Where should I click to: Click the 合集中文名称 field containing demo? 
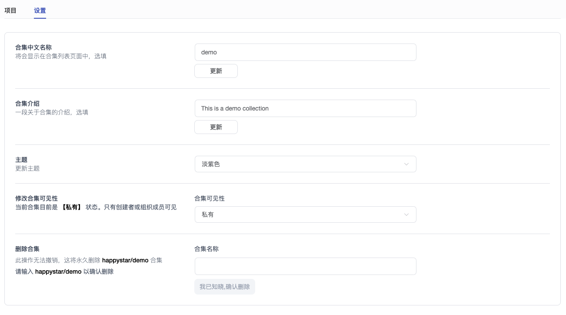[x=305, y=52]
